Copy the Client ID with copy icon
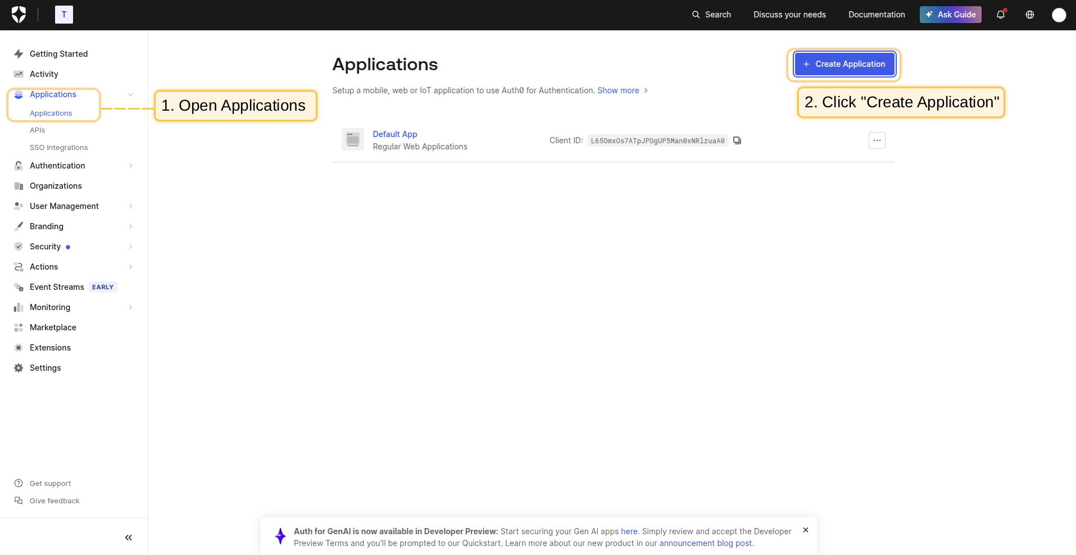Viewport: 1076px width, 555px height. click(737, 140)
